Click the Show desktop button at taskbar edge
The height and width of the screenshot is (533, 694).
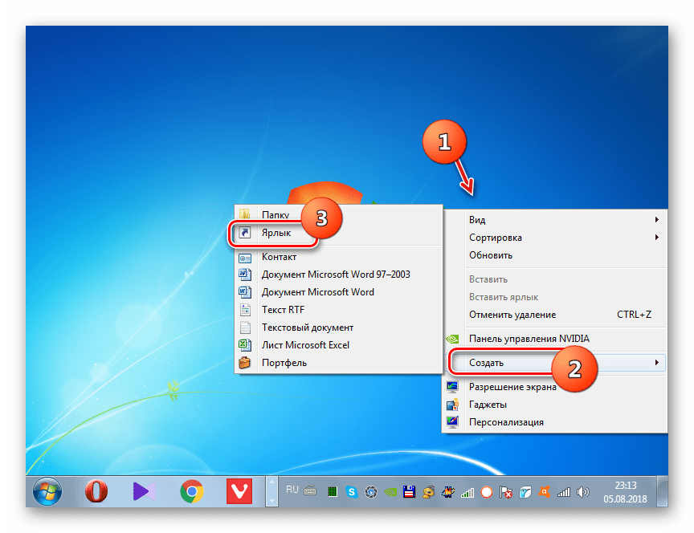pos(662,491)
